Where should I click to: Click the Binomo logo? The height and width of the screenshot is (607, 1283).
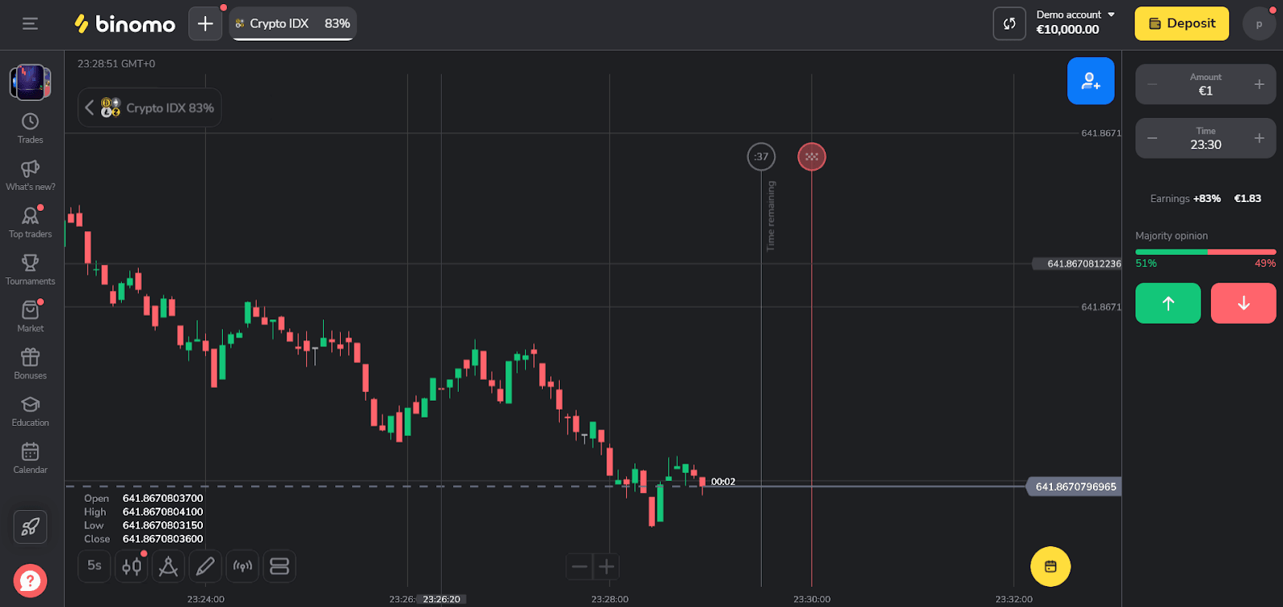[x=124, y=24]
